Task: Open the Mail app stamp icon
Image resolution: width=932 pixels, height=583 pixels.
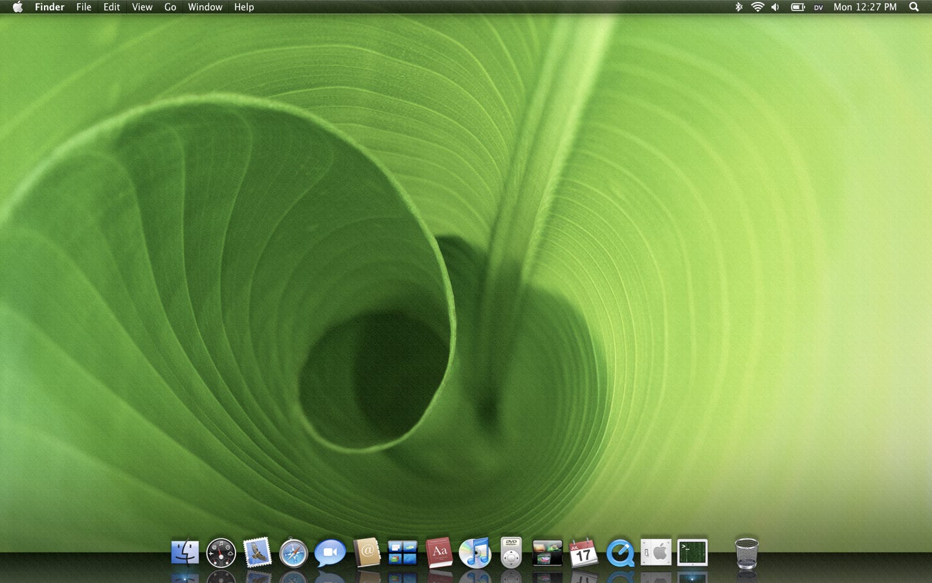Action: pos(257,553)
